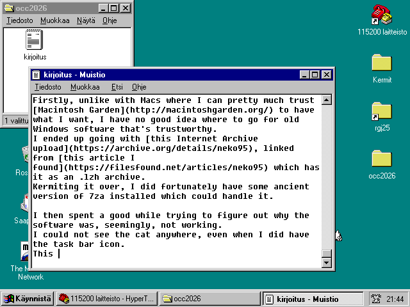This screenshot has width=410, height=307.
Task: Open Etsi menu in Muistio
Action: click(117, 87)
